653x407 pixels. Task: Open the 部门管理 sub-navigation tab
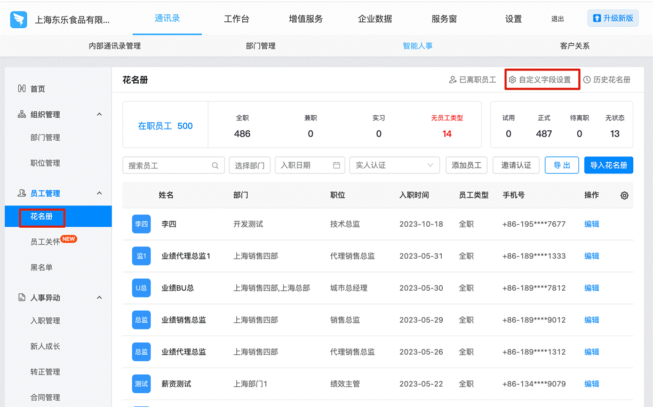(260, 46)
